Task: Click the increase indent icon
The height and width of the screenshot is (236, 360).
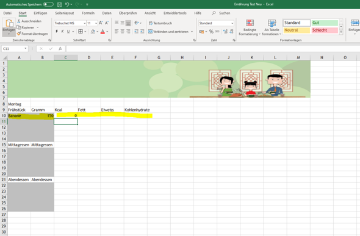Action: pos(142,32)
